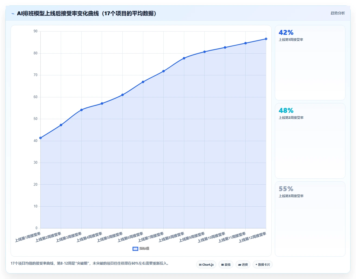Click the 数据卡片 tag
Viewport: 356px width, 279px height.
click(263, 265)
